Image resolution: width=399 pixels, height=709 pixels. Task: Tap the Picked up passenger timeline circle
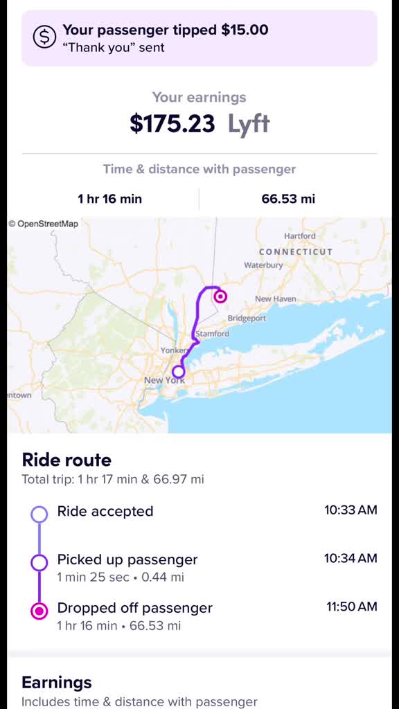pyautogui.click(x=39, y=562)
